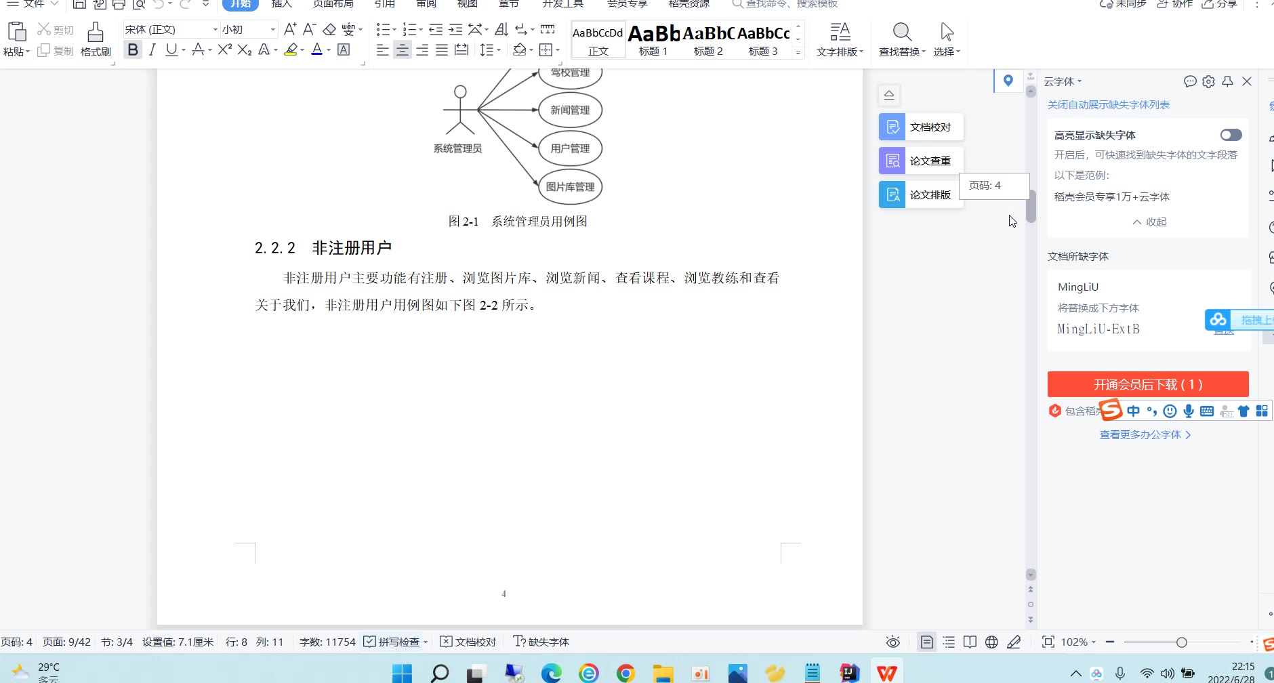Click the yellow highlight color marker
Viewport: 1274px width, 683px height.
291,49
